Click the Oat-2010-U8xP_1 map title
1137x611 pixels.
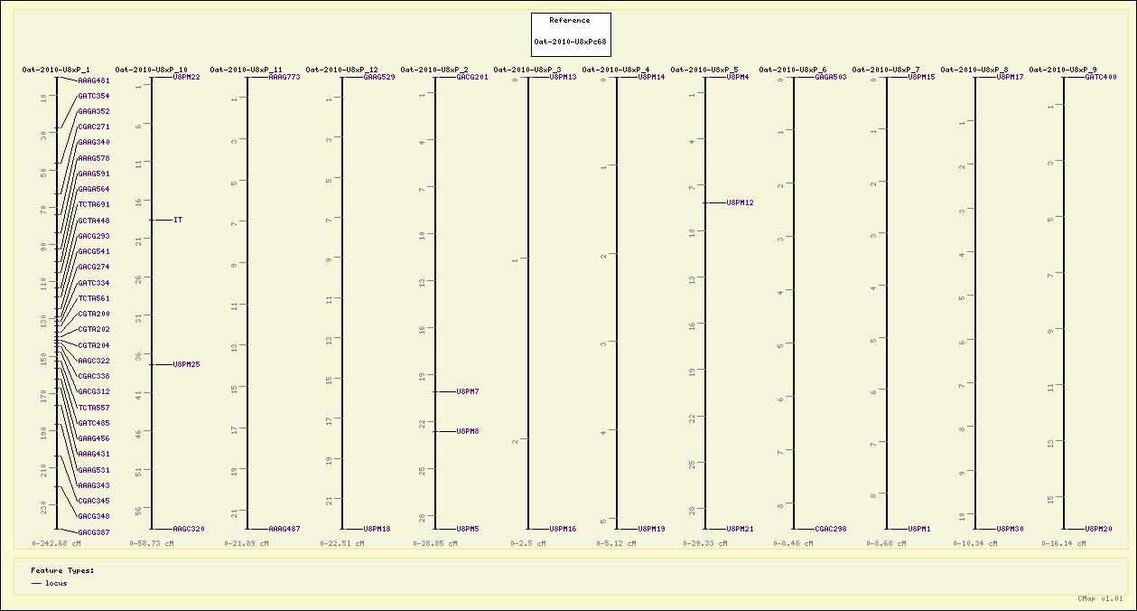(x=56, y=70)
